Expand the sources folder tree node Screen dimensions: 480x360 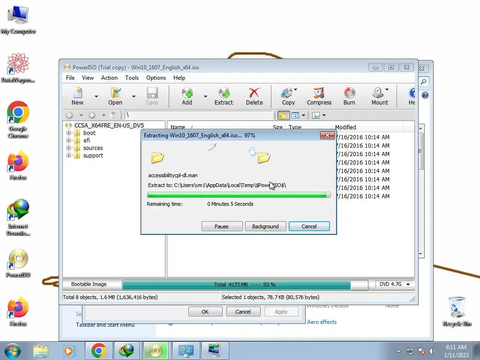point(68,148)
